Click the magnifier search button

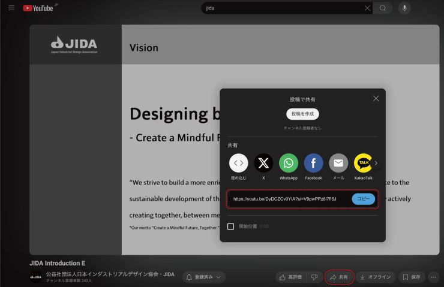click(x=383, y=8)
